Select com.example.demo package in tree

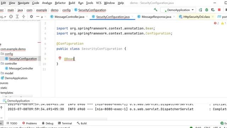(x=13, y=49)
